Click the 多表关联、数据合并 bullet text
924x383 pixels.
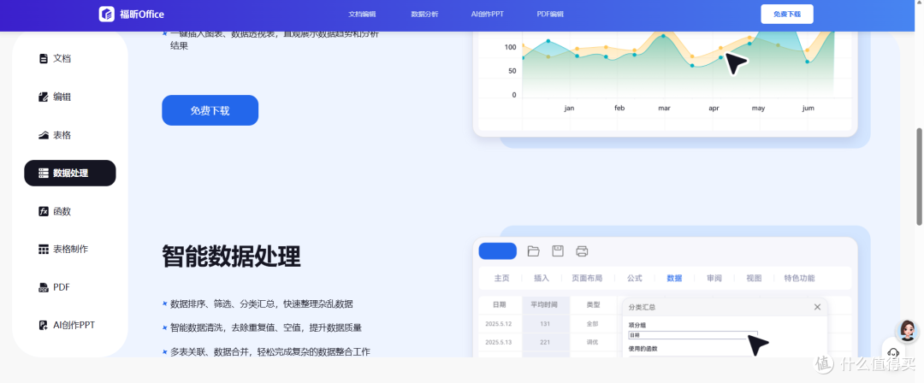[x=269, y=351]
